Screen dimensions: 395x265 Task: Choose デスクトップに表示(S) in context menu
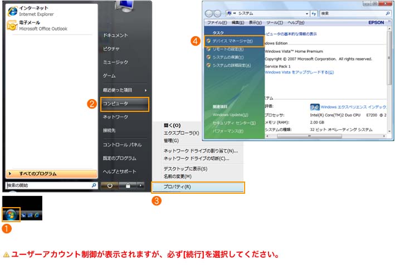point(186,169)
